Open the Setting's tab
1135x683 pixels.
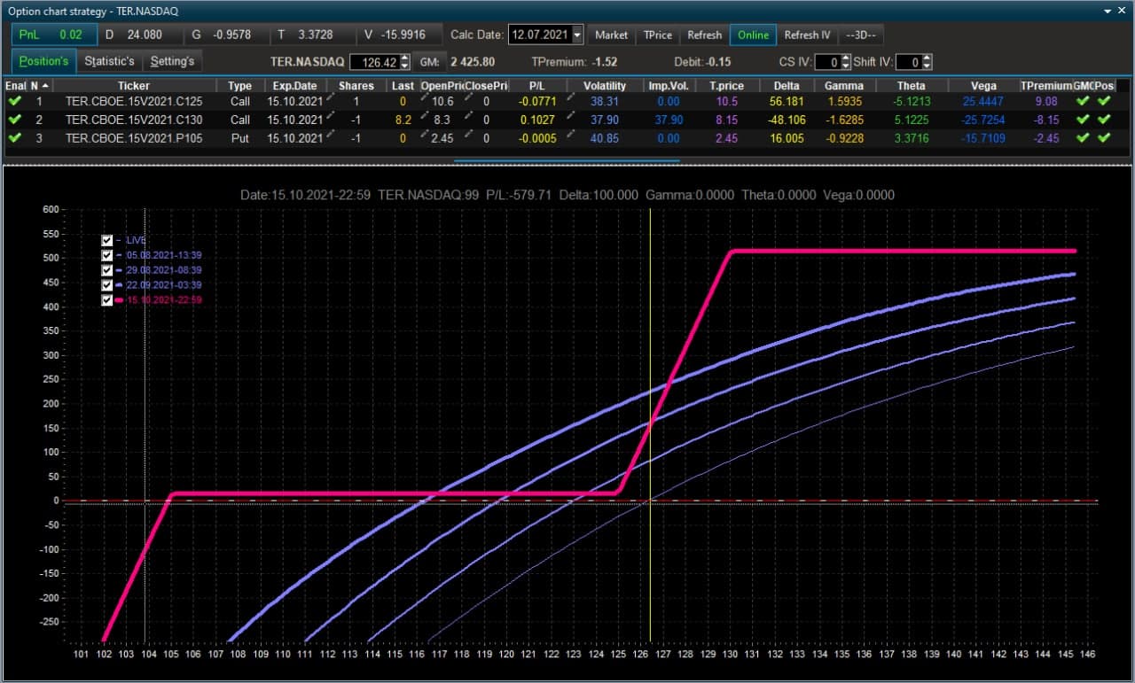pos(172,61)
